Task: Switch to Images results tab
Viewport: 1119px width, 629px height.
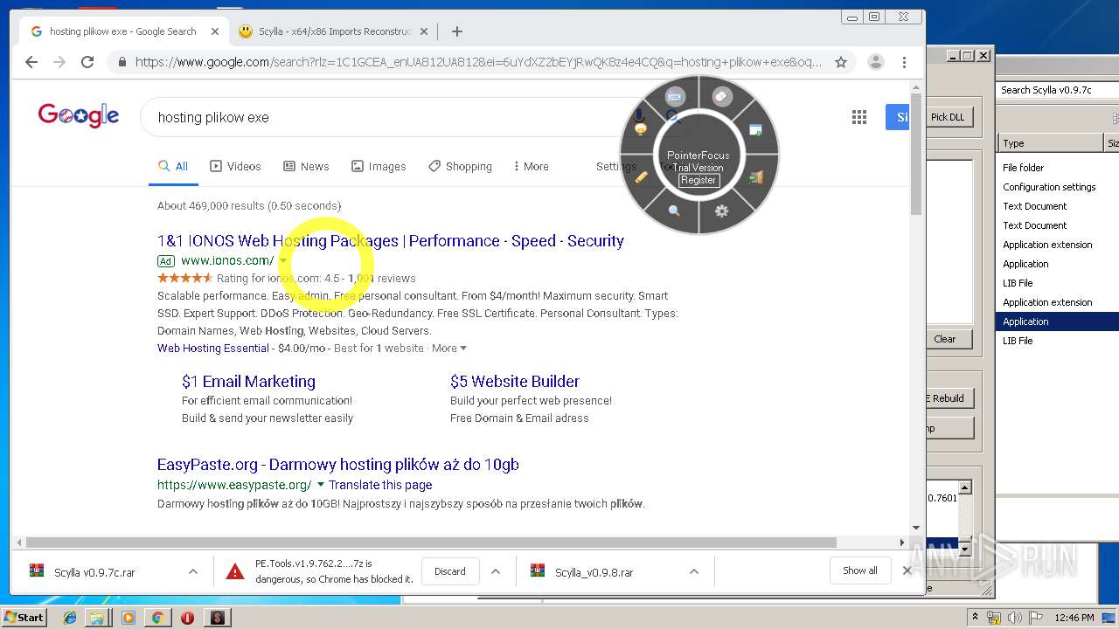Action: [379, 166]
